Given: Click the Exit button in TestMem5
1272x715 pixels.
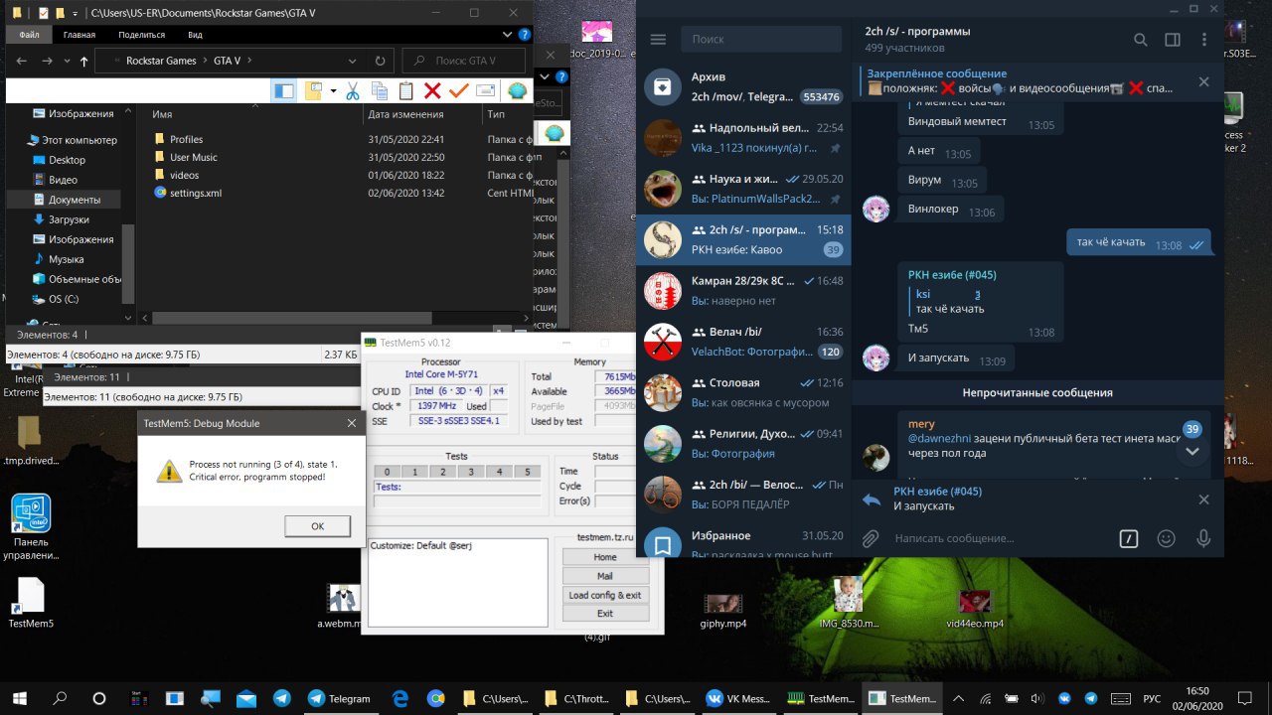Looking at the screenshot, I should [x=605, y=614].
